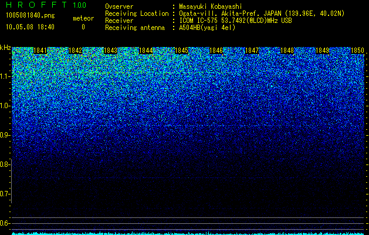Click the 1846 time marker

(x=216, y=51)
